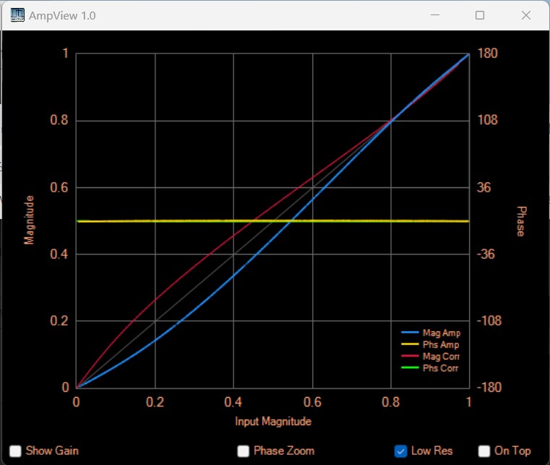Enable the Show Gain checkbox
Image resolution: width=550 pixels, height=465 pixels.
click(x=15, y=451)
